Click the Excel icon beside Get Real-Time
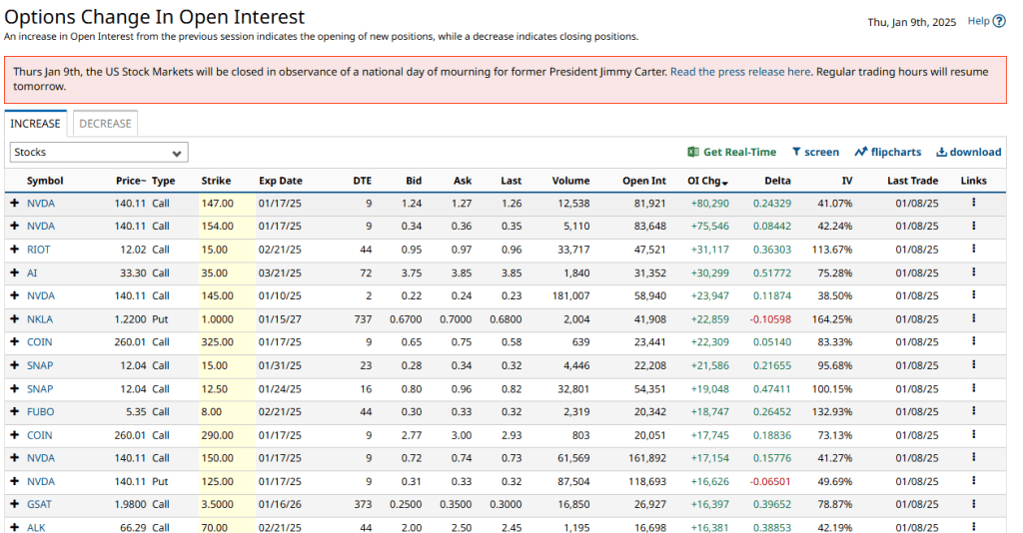 coord(693,152)
